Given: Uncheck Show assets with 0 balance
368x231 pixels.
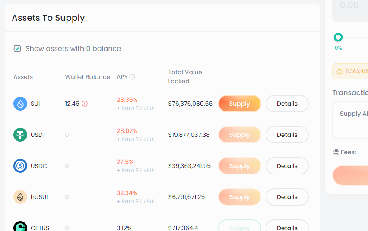Looking at the screenshot, I should (x=17, y=48).
